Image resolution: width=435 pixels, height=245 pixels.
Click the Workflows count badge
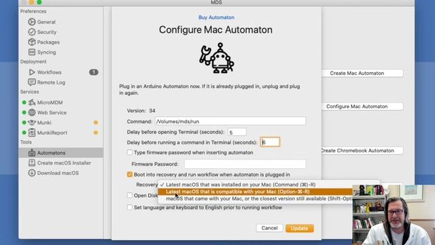(x=94, y=72)
